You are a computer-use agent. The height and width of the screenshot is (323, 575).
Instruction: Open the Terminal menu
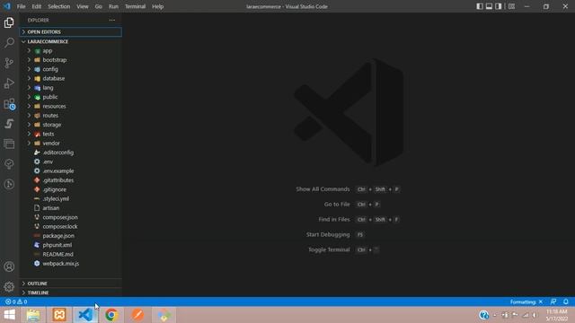135,6
